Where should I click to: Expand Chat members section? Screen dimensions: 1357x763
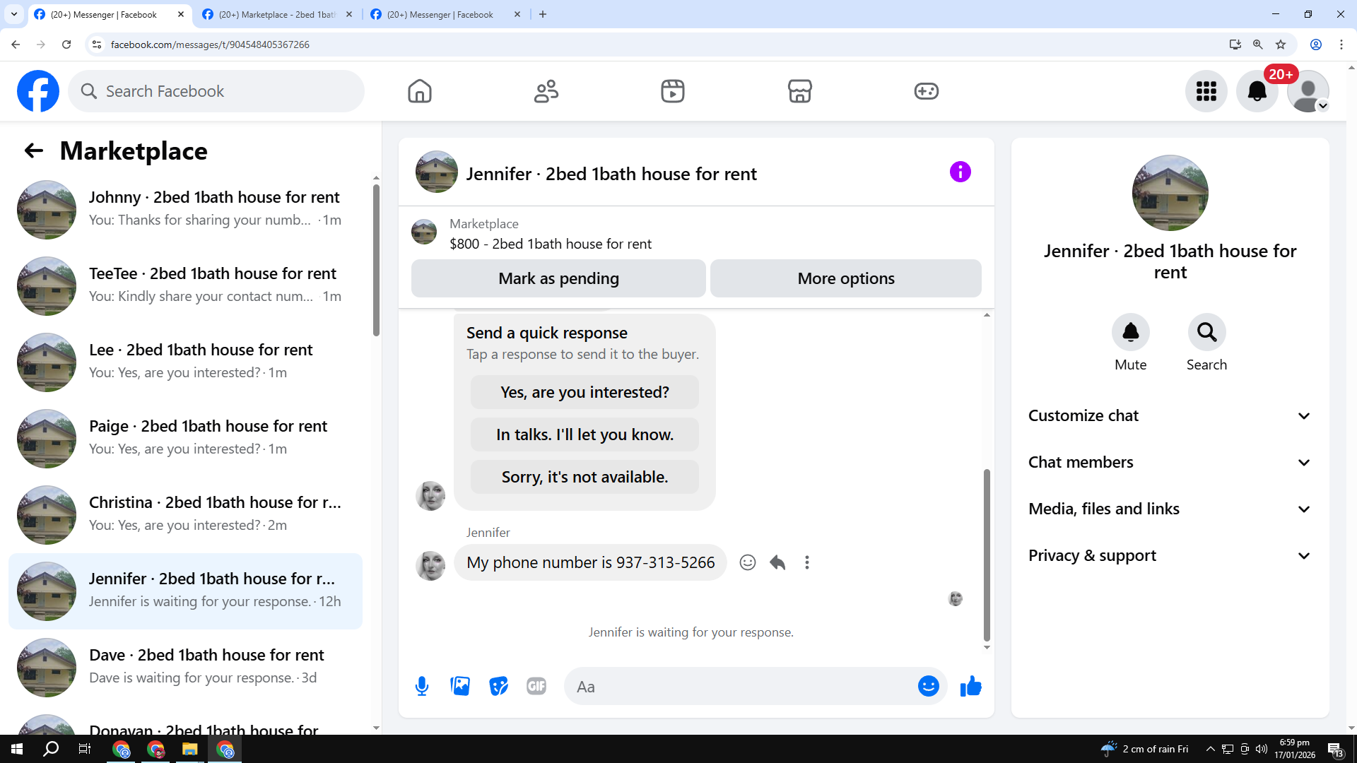tap(1170, 462)
